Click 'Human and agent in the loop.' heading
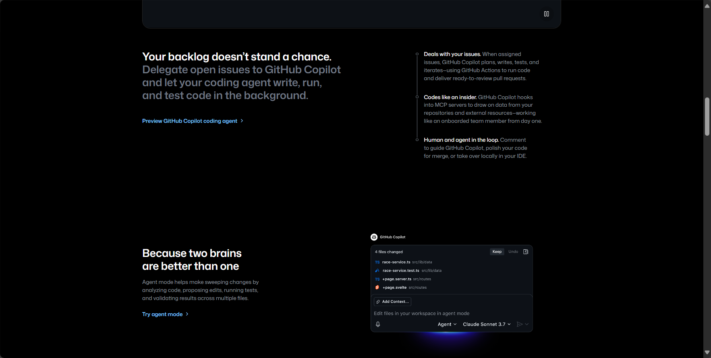The width and height of the screenshot is (711, 358). (461, 140)
